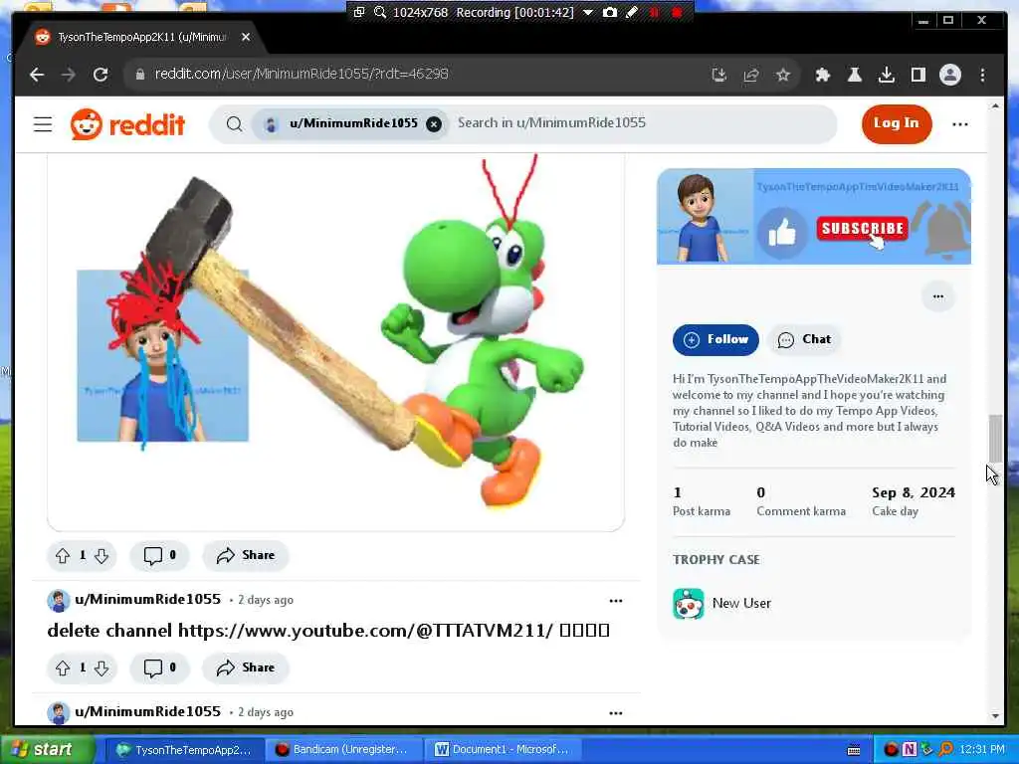
Task: Click the system tray clock
Action: click(982, 750)
